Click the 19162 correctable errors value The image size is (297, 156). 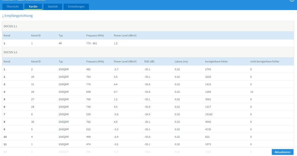(209, 114)
